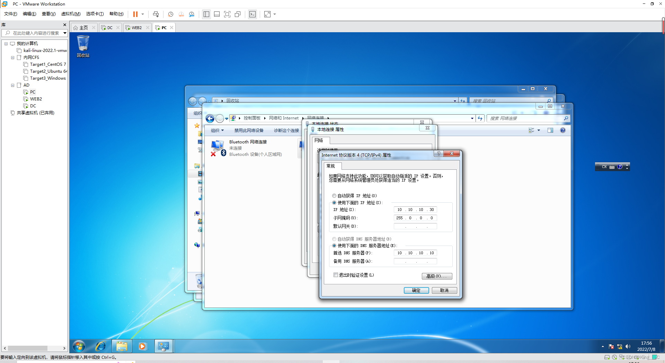Collapse the AD folder node

pos(13,85)
